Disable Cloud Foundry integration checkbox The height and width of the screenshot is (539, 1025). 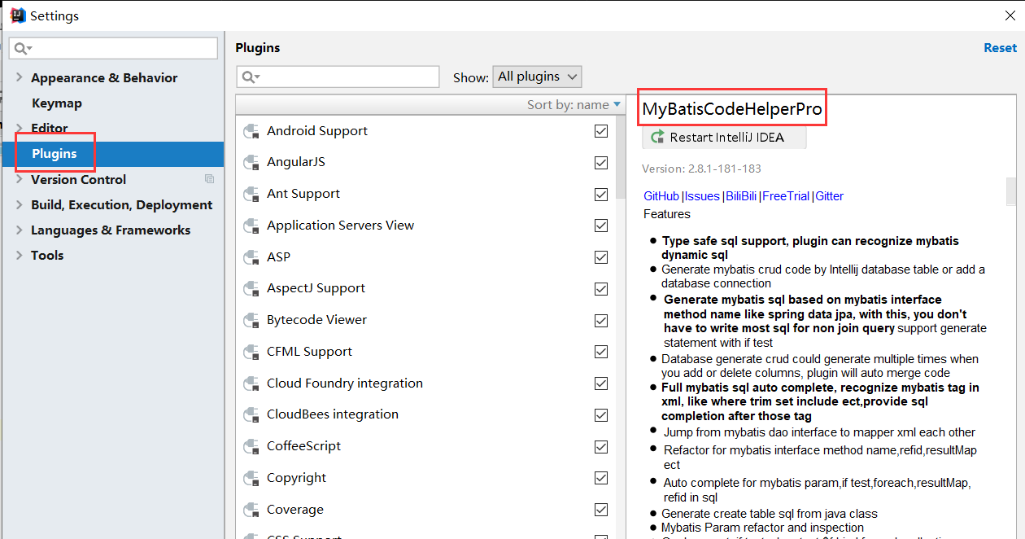(601, 383)
